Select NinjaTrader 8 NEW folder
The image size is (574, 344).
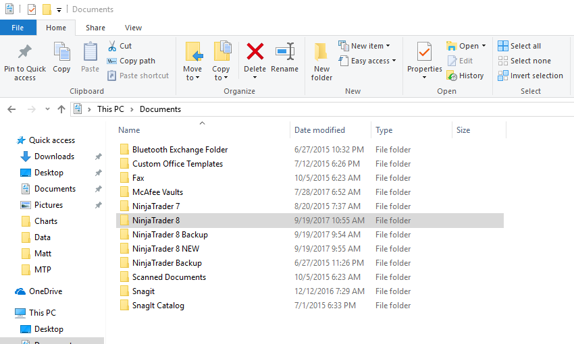pyautogui.click(x=165, y=249)
